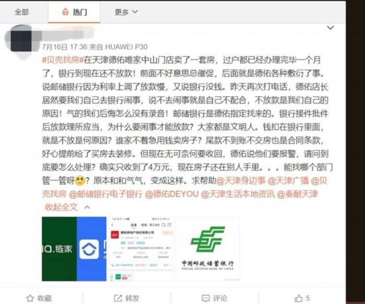View the company info screenshot thumbnail
Image resolution: width=365 pixels, height=304 pixels.
[x=141, y=249]
